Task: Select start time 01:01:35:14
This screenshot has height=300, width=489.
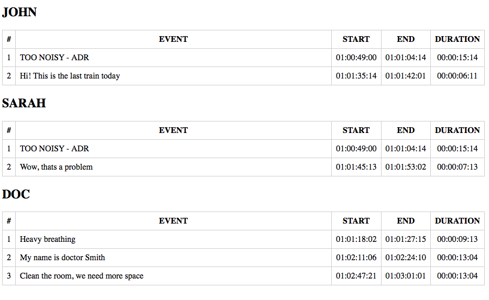Action: coord(356,76)
